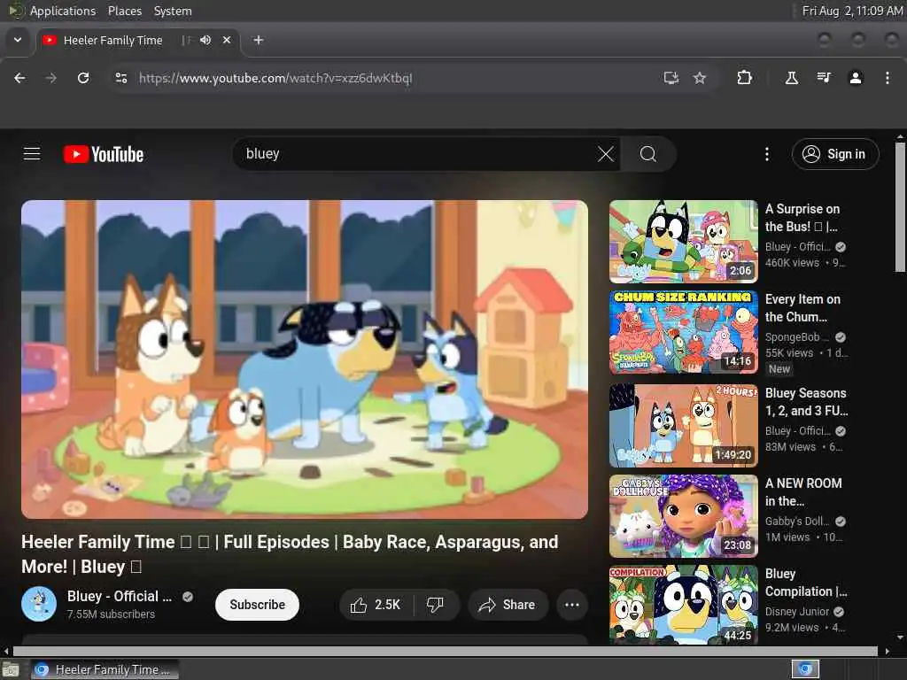View site information icon in address bar
Image resolution: width=907 pixels, height=680 pixels.
point(120,78)
